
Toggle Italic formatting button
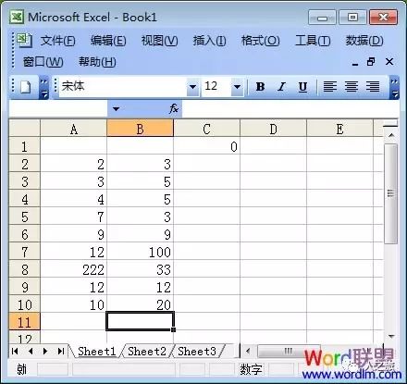click(x=281, y=87)
